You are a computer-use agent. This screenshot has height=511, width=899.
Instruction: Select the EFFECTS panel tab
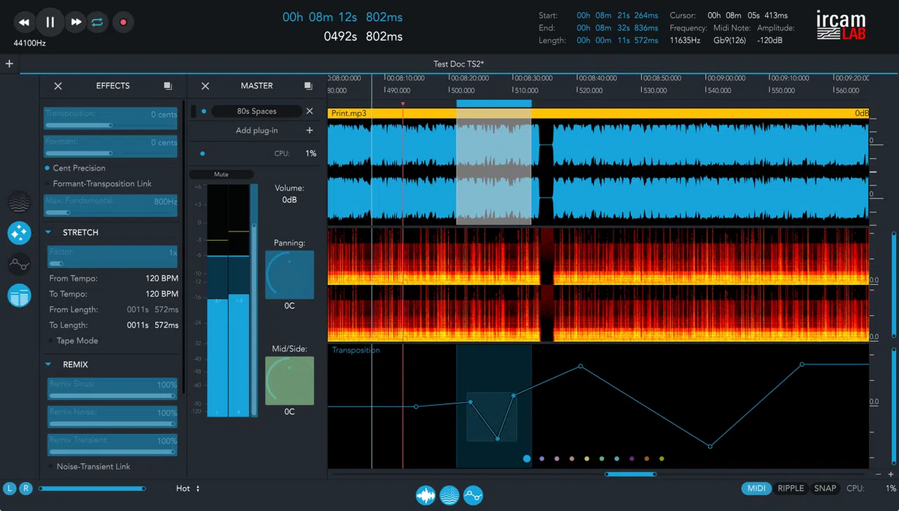tap(112, 85)
